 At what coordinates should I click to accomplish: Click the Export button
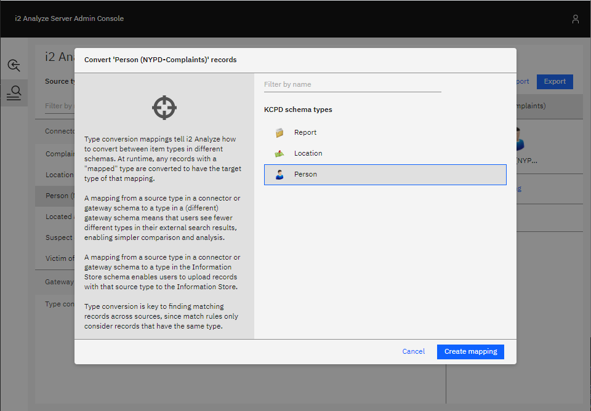click(x=554, y=81)
